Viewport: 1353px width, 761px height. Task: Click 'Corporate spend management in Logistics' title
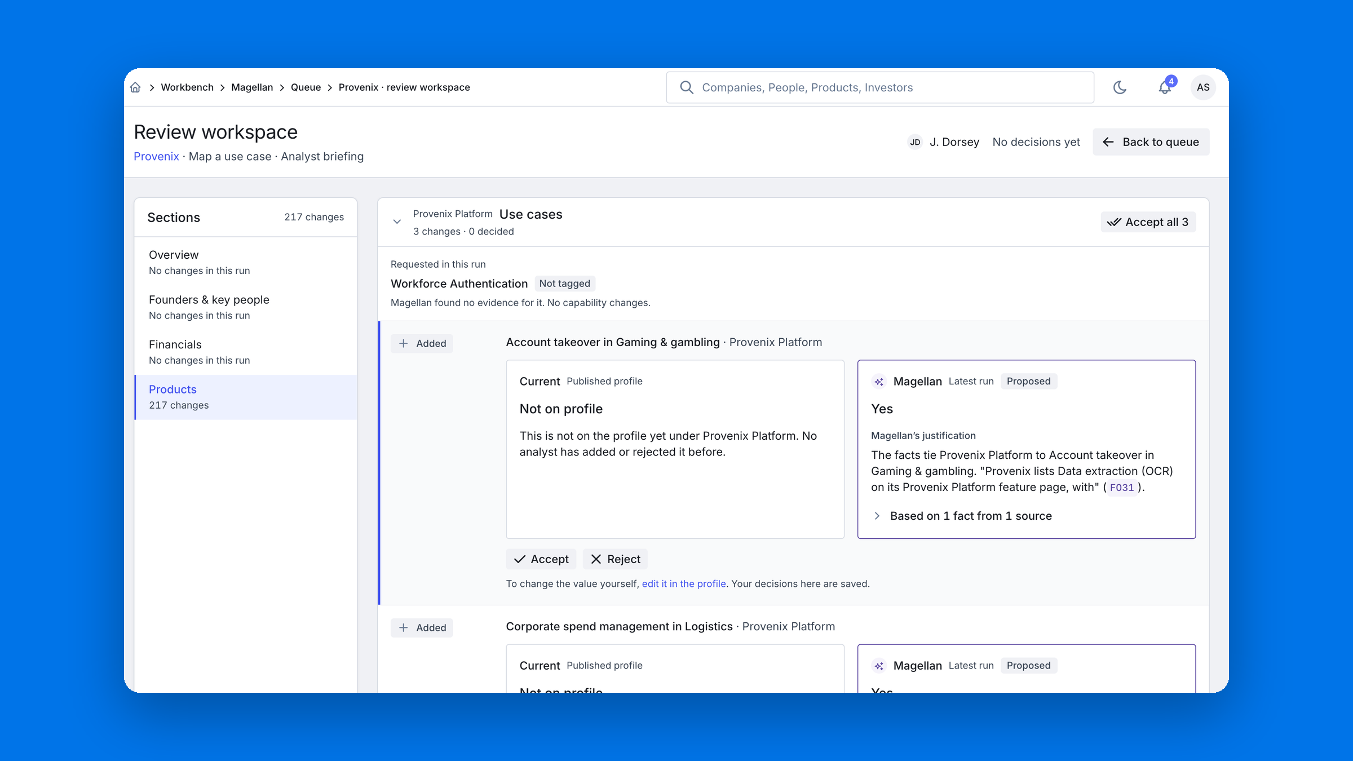pyautogui.click(x=619, y=627)
